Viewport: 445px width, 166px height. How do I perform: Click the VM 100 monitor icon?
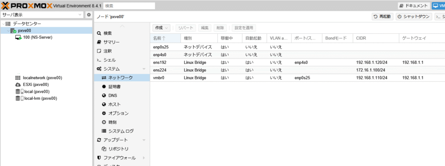[18, 37]
